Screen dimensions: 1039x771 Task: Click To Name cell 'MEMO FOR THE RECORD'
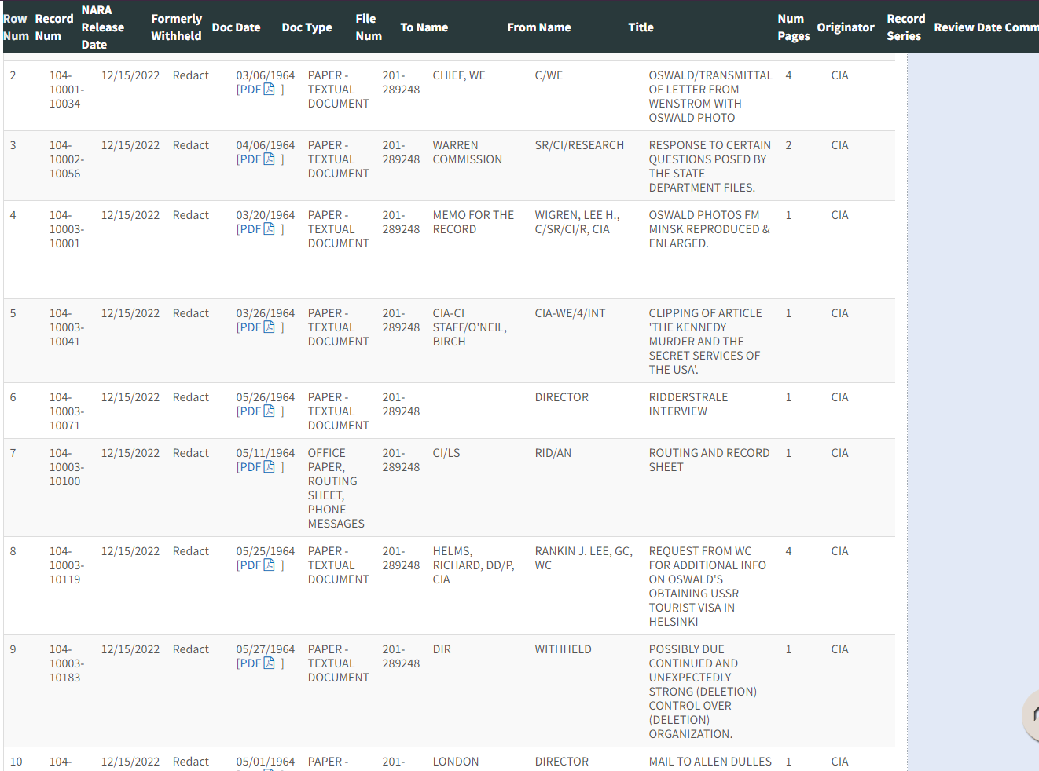coord(473,222)
